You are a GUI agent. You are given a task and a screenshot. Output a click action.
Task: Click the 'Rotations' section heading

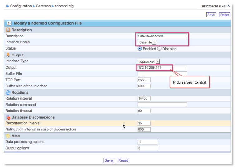tap(20, 92)
